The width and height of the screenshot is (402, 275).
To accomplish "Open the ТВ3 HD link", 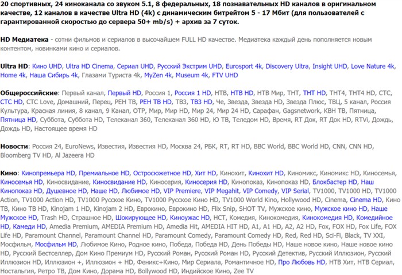I will [x=201, y=102].
